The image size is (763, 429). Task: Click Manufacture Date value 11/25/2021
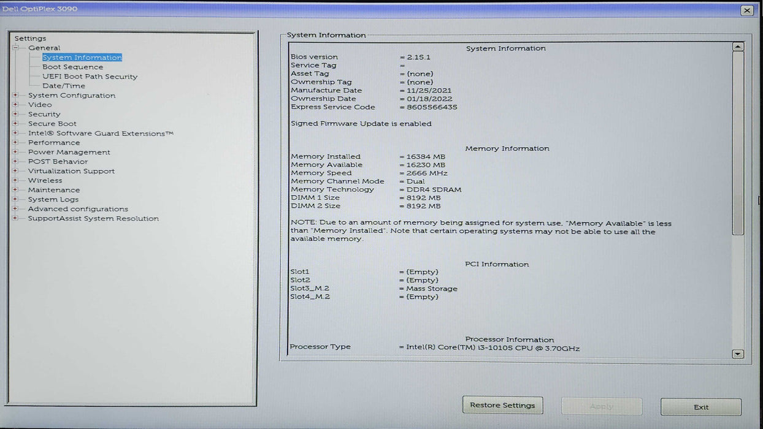coord(429,91)
